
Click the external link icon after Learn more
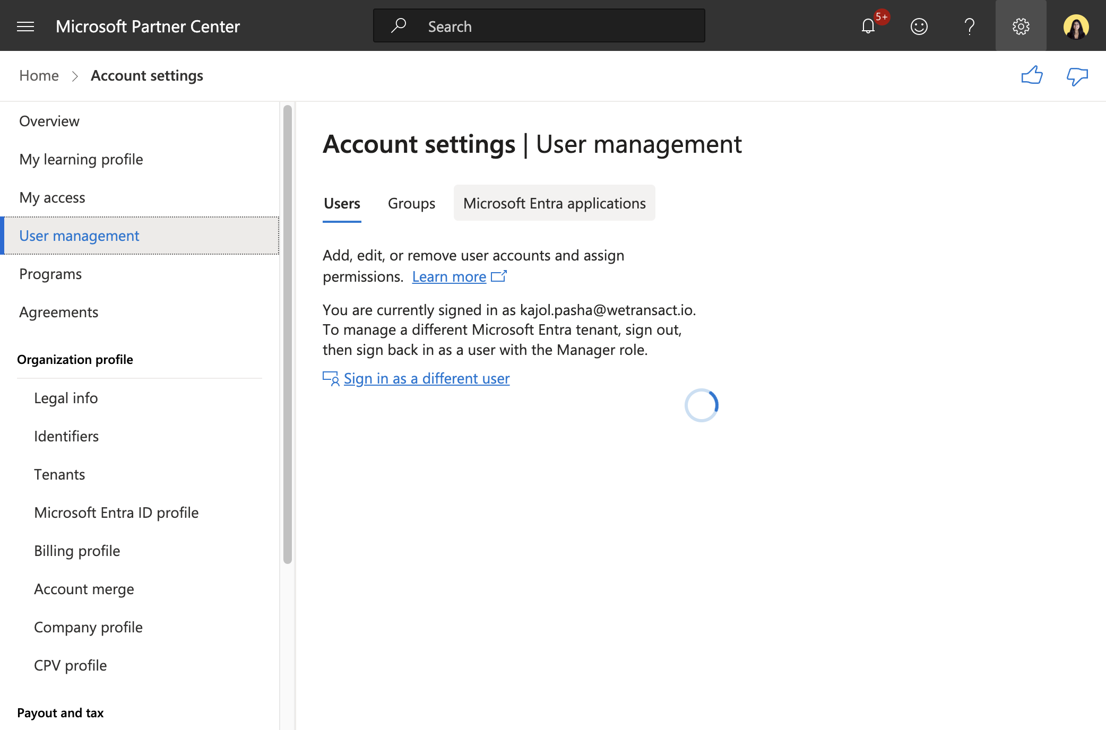coord(499,276)
